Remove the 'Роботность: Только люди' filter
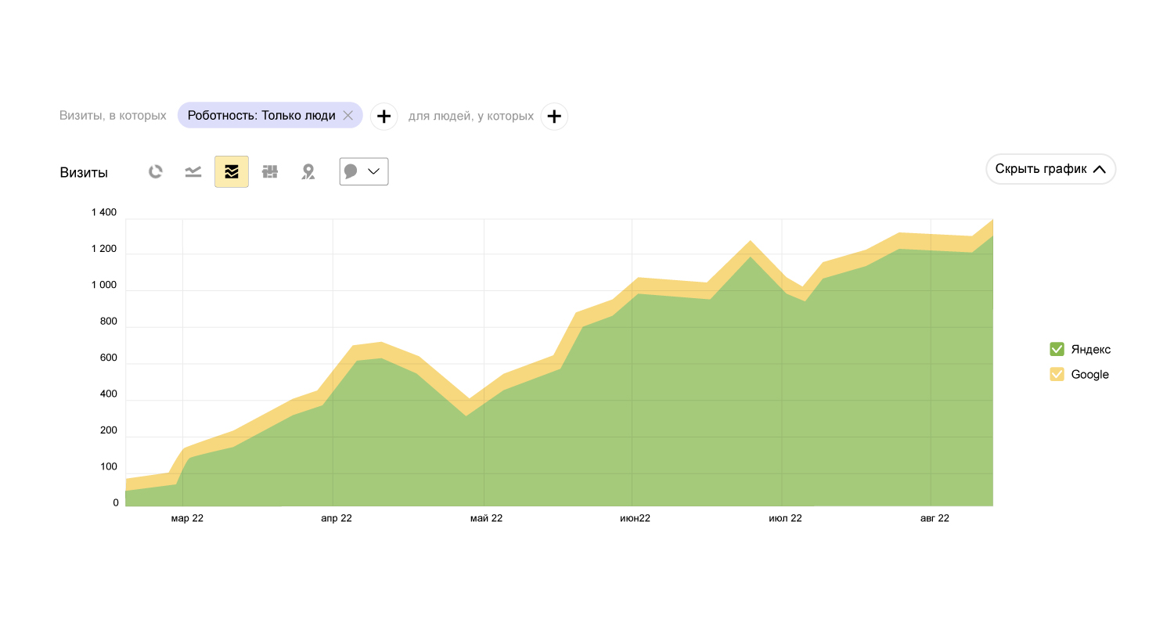1174x626 pixels. tap(348, 116)
